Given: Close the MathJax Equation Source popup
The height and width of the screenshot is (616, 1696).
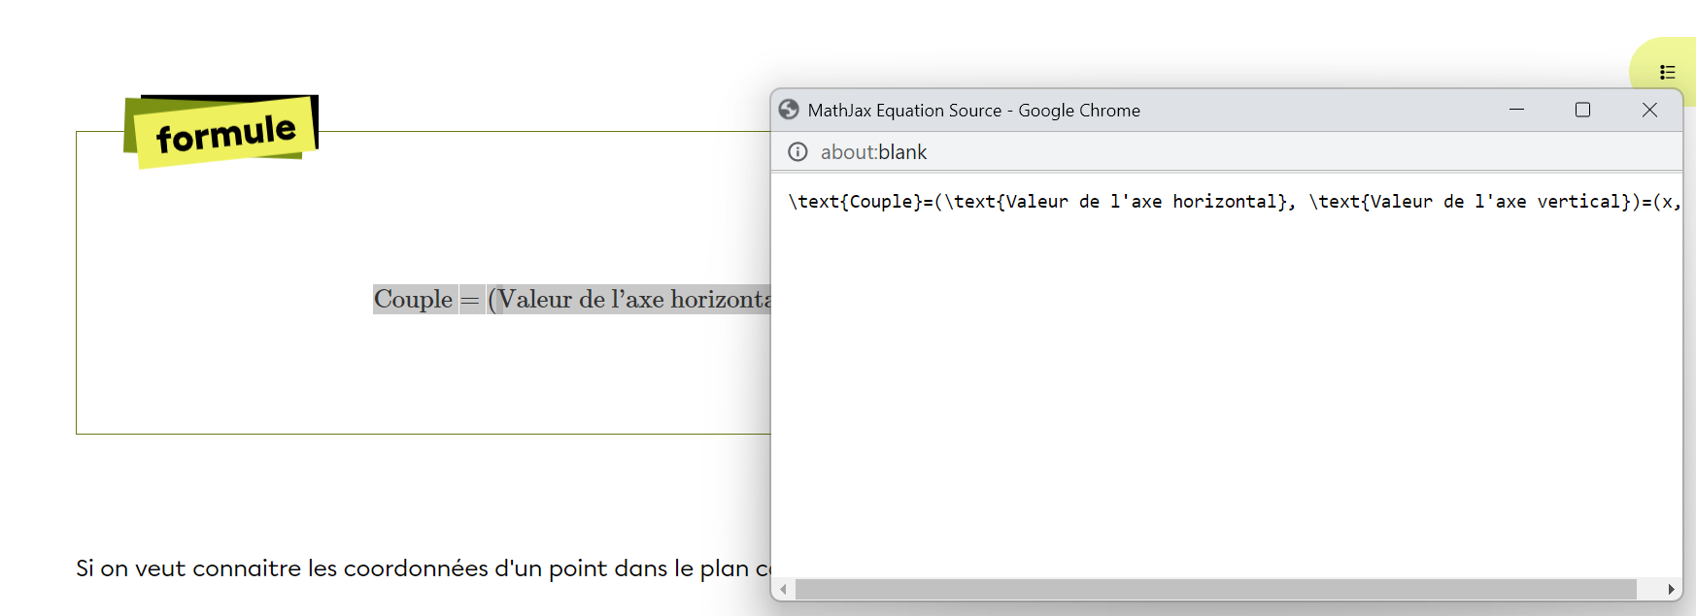Looking at the screenshot, I should (1649, 110).
